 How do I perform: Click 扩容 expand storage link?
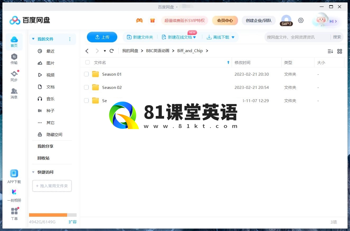click(73, 222)
